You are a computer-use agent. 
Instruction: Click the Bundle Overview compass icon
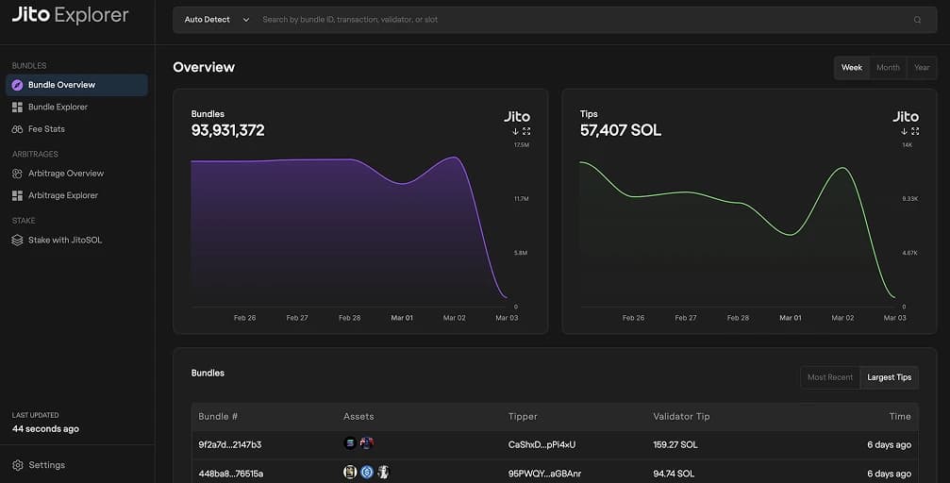(18, 85)
